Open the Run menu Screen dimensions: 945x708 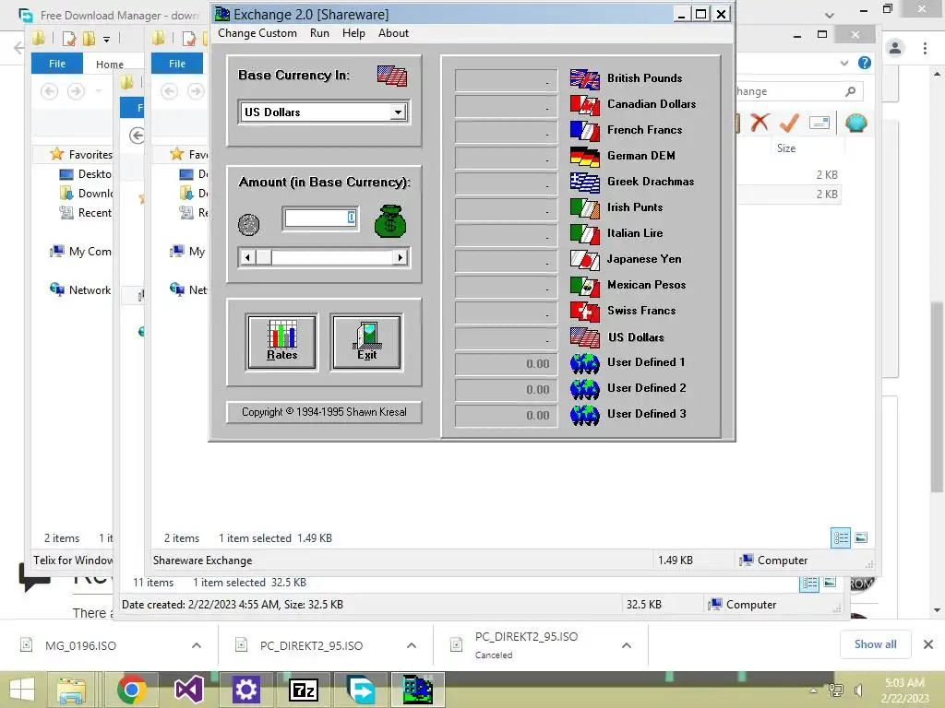click(x=319, y=33)
